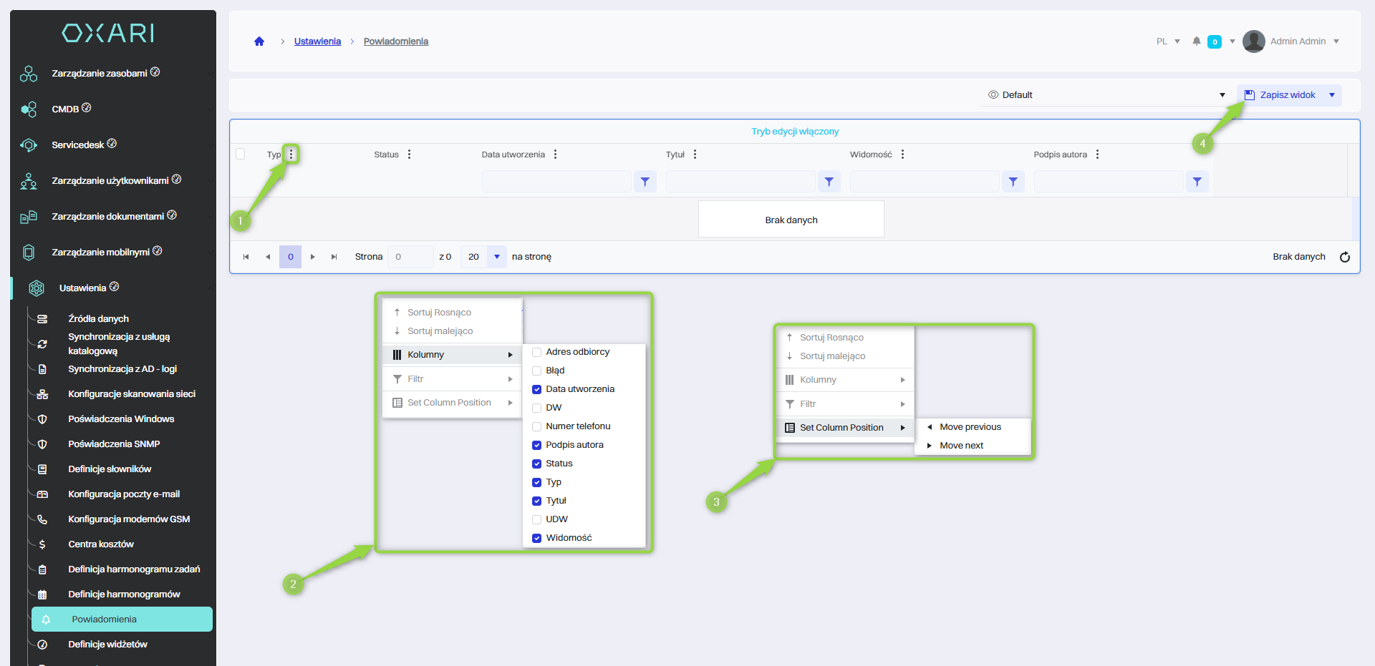Viewport: 1375px width, 666px height.
Task: Open Konfiguracja poczty e-mail in sidebar
Action: [124, 494]
